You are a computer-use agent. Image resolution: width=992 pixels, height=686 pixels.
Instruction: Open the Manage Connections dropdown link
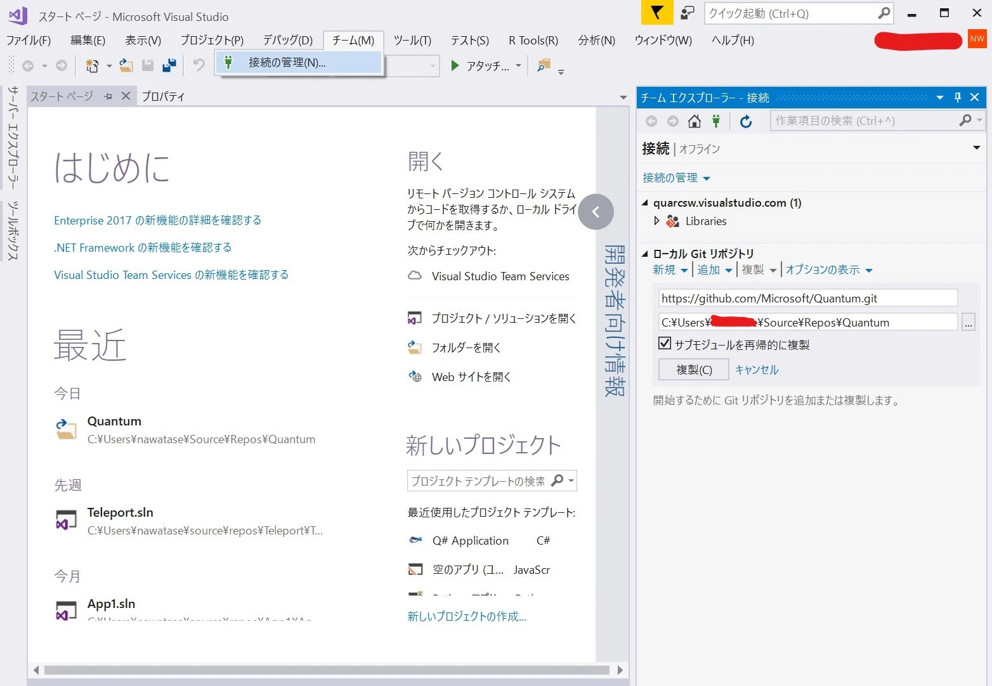pos(676,178)
